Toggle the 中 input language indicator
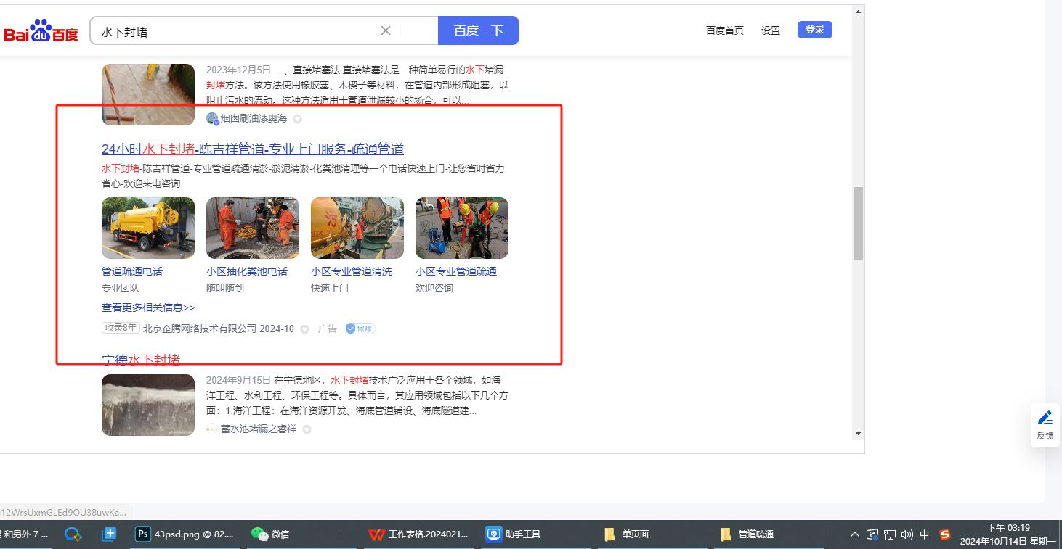 pyautogui.click(x=924, y=534)
